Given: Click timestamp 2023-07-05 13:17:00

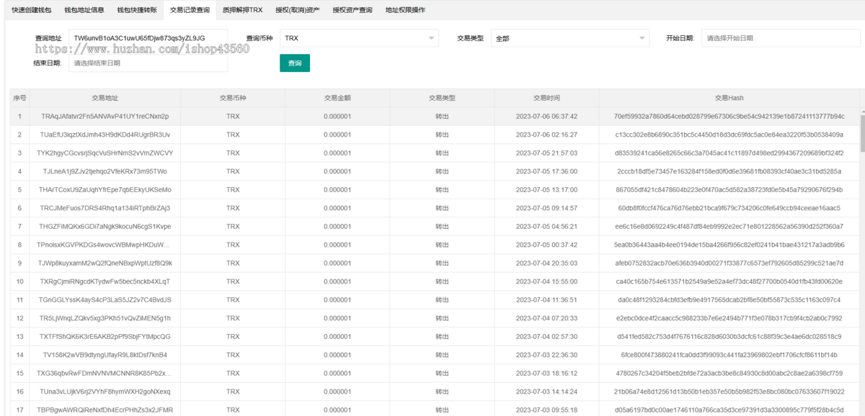Looking at the screenshot, I should point(546,189).
